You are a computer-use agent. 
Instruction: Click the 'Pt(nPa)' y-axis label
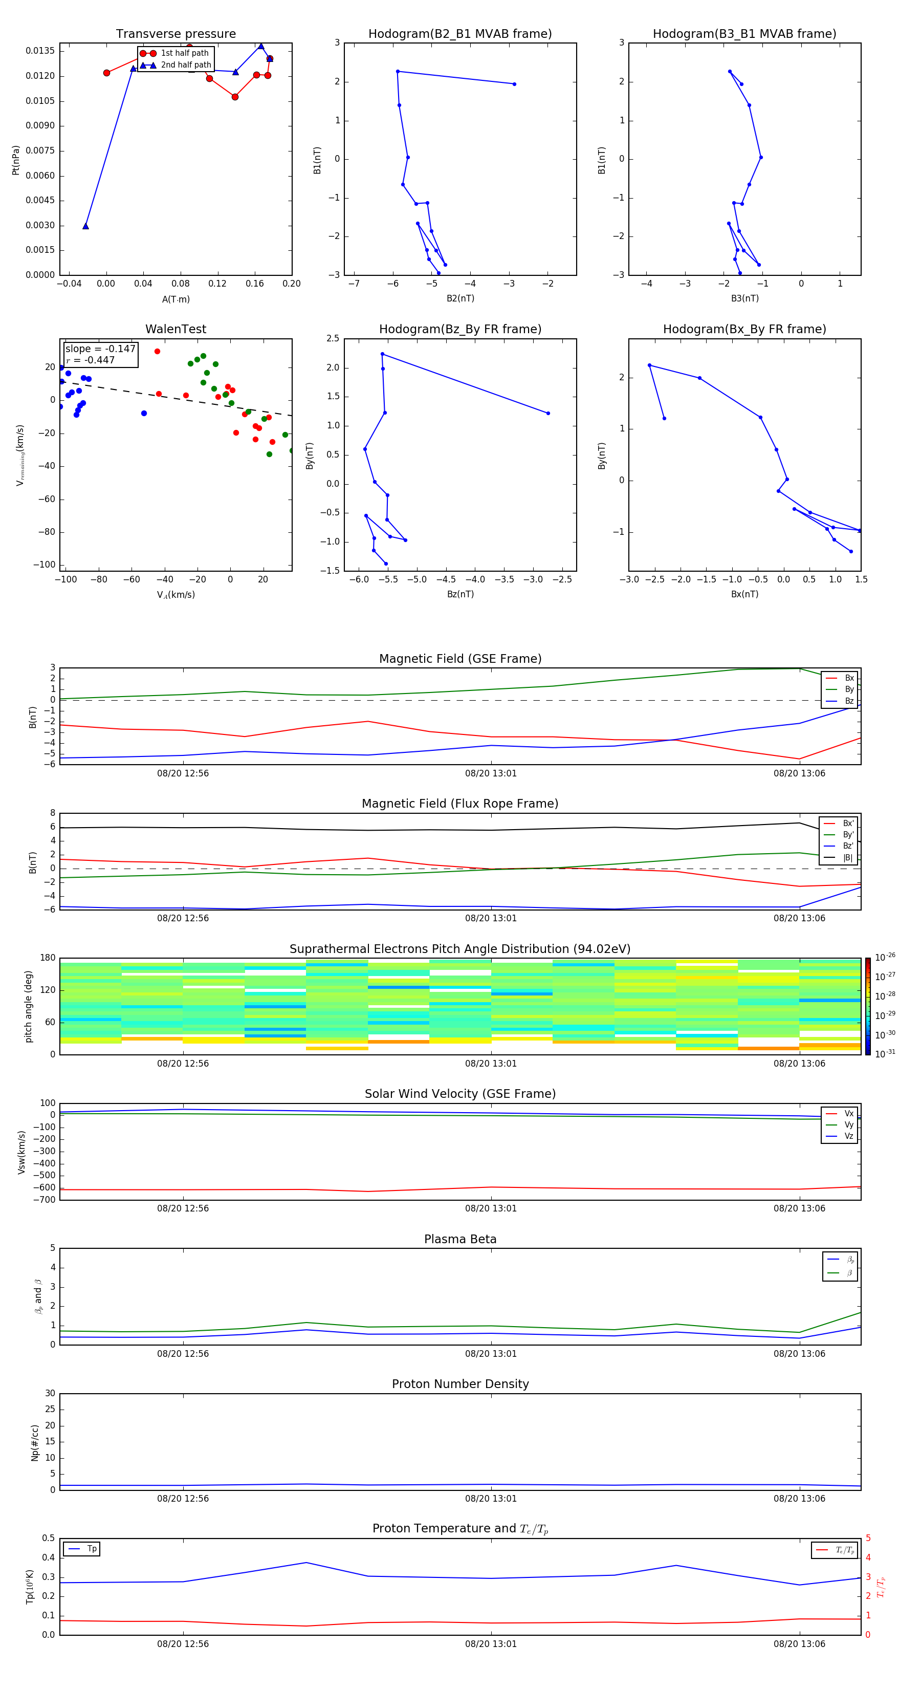pyautogui.click(x=16, y=160)
